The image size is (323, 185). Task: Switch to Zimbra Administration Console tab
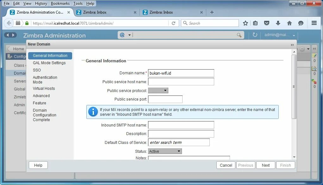(39, 12)
